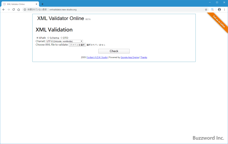
Task: Reload the current page
Action: coord(13,9)
